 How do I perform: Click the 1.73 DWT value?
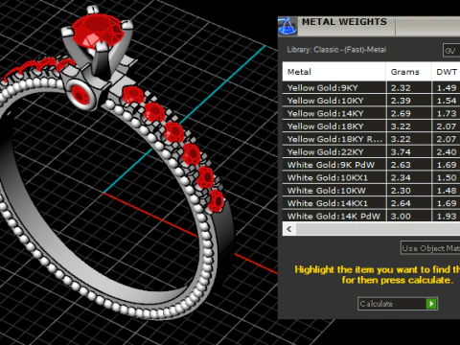pyautogui.click(x=447, y=113)
